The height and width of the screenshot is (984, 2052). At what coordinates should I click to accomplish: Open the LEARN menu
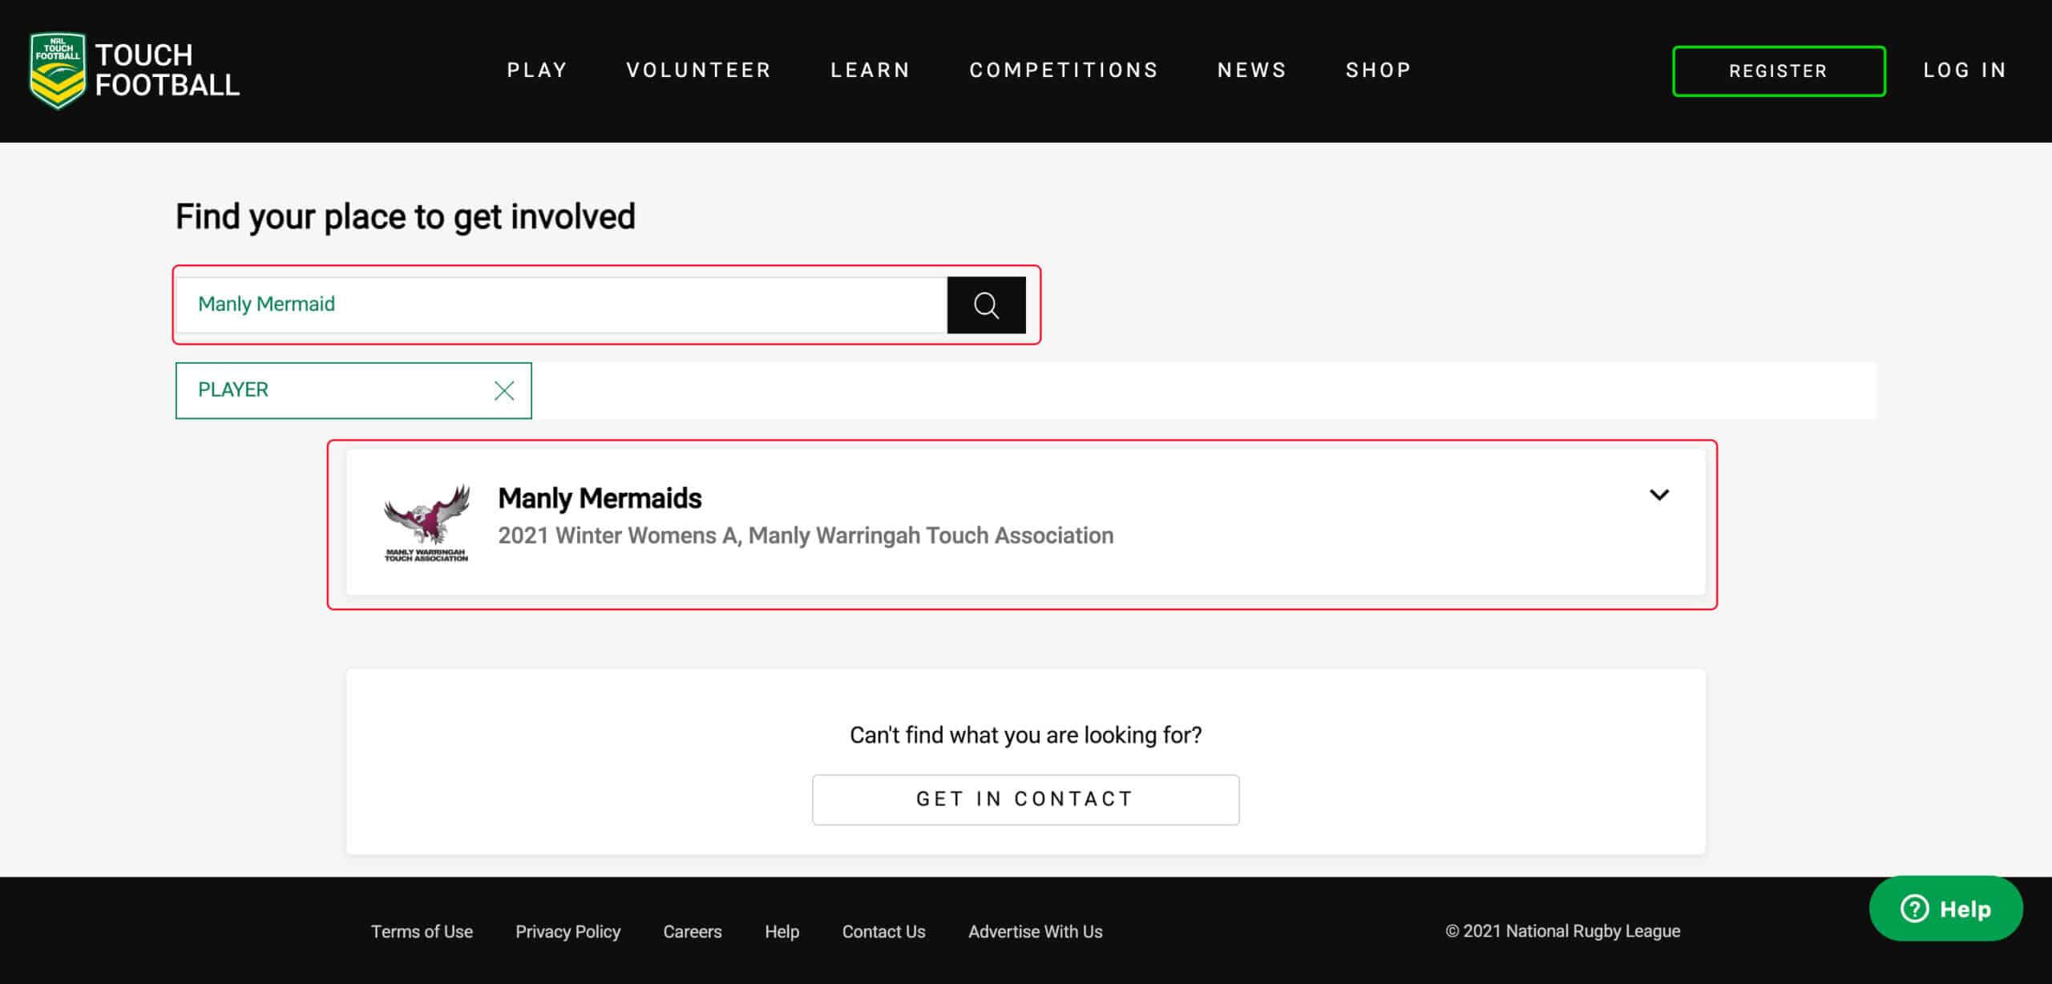pyautogui.click(x=870, y=71)
